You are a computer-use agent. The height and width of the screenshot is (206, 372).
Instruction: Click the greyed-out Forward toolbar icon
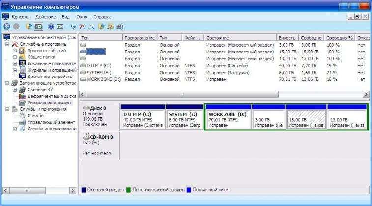tap(16, 26)
